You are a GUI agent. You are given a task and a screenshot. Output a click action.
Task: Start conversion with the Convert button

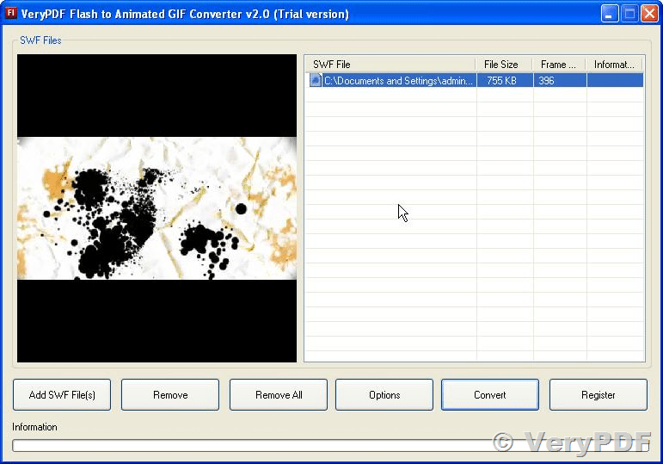pos(490,394)
